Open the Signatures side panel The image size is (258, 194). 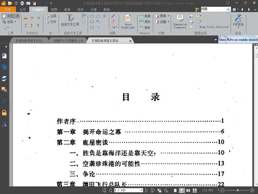click(4, 124)
